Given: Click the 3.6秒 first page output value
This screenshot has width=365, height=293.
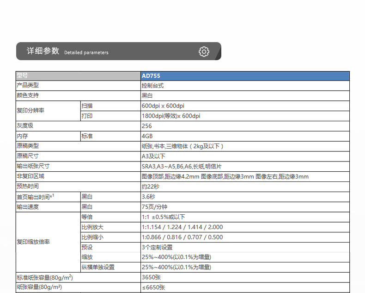Looking at the screenshot, I should point(149,197).
